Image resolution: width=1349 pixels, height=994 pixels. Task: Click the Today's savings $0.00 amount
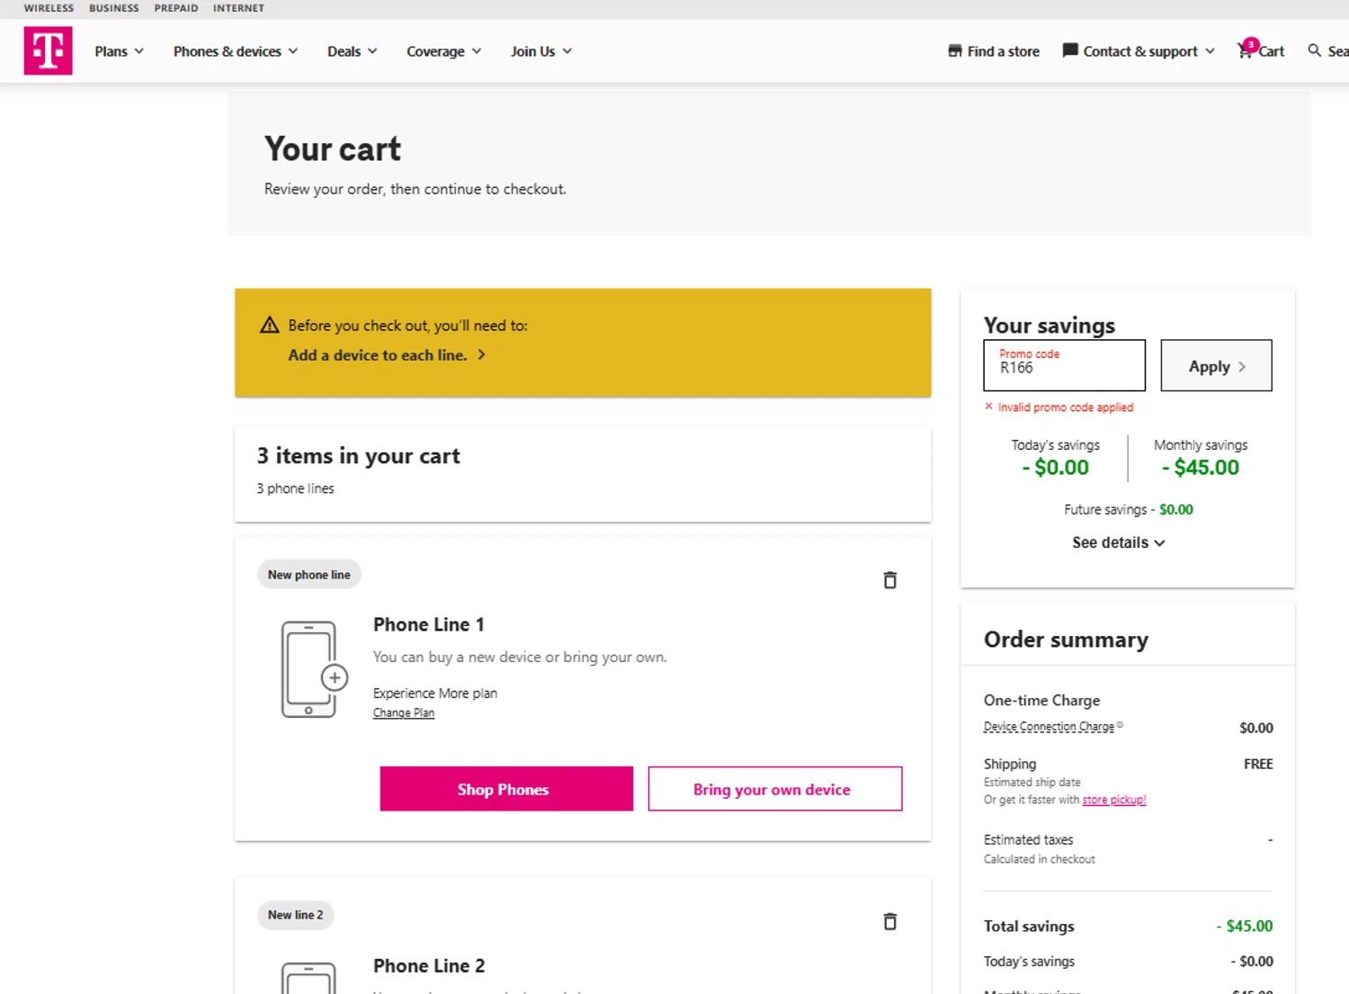1055,468
